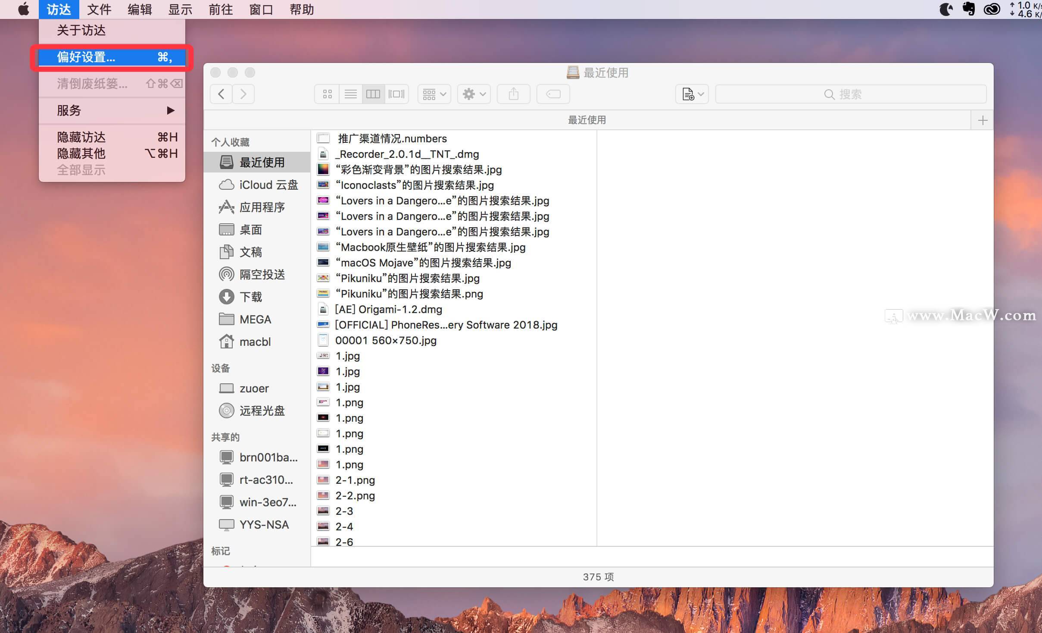The image size is (1042, 633).
Task: Go forward with the right arrow button
Action: pyautogui.click(x=243, y=94)
